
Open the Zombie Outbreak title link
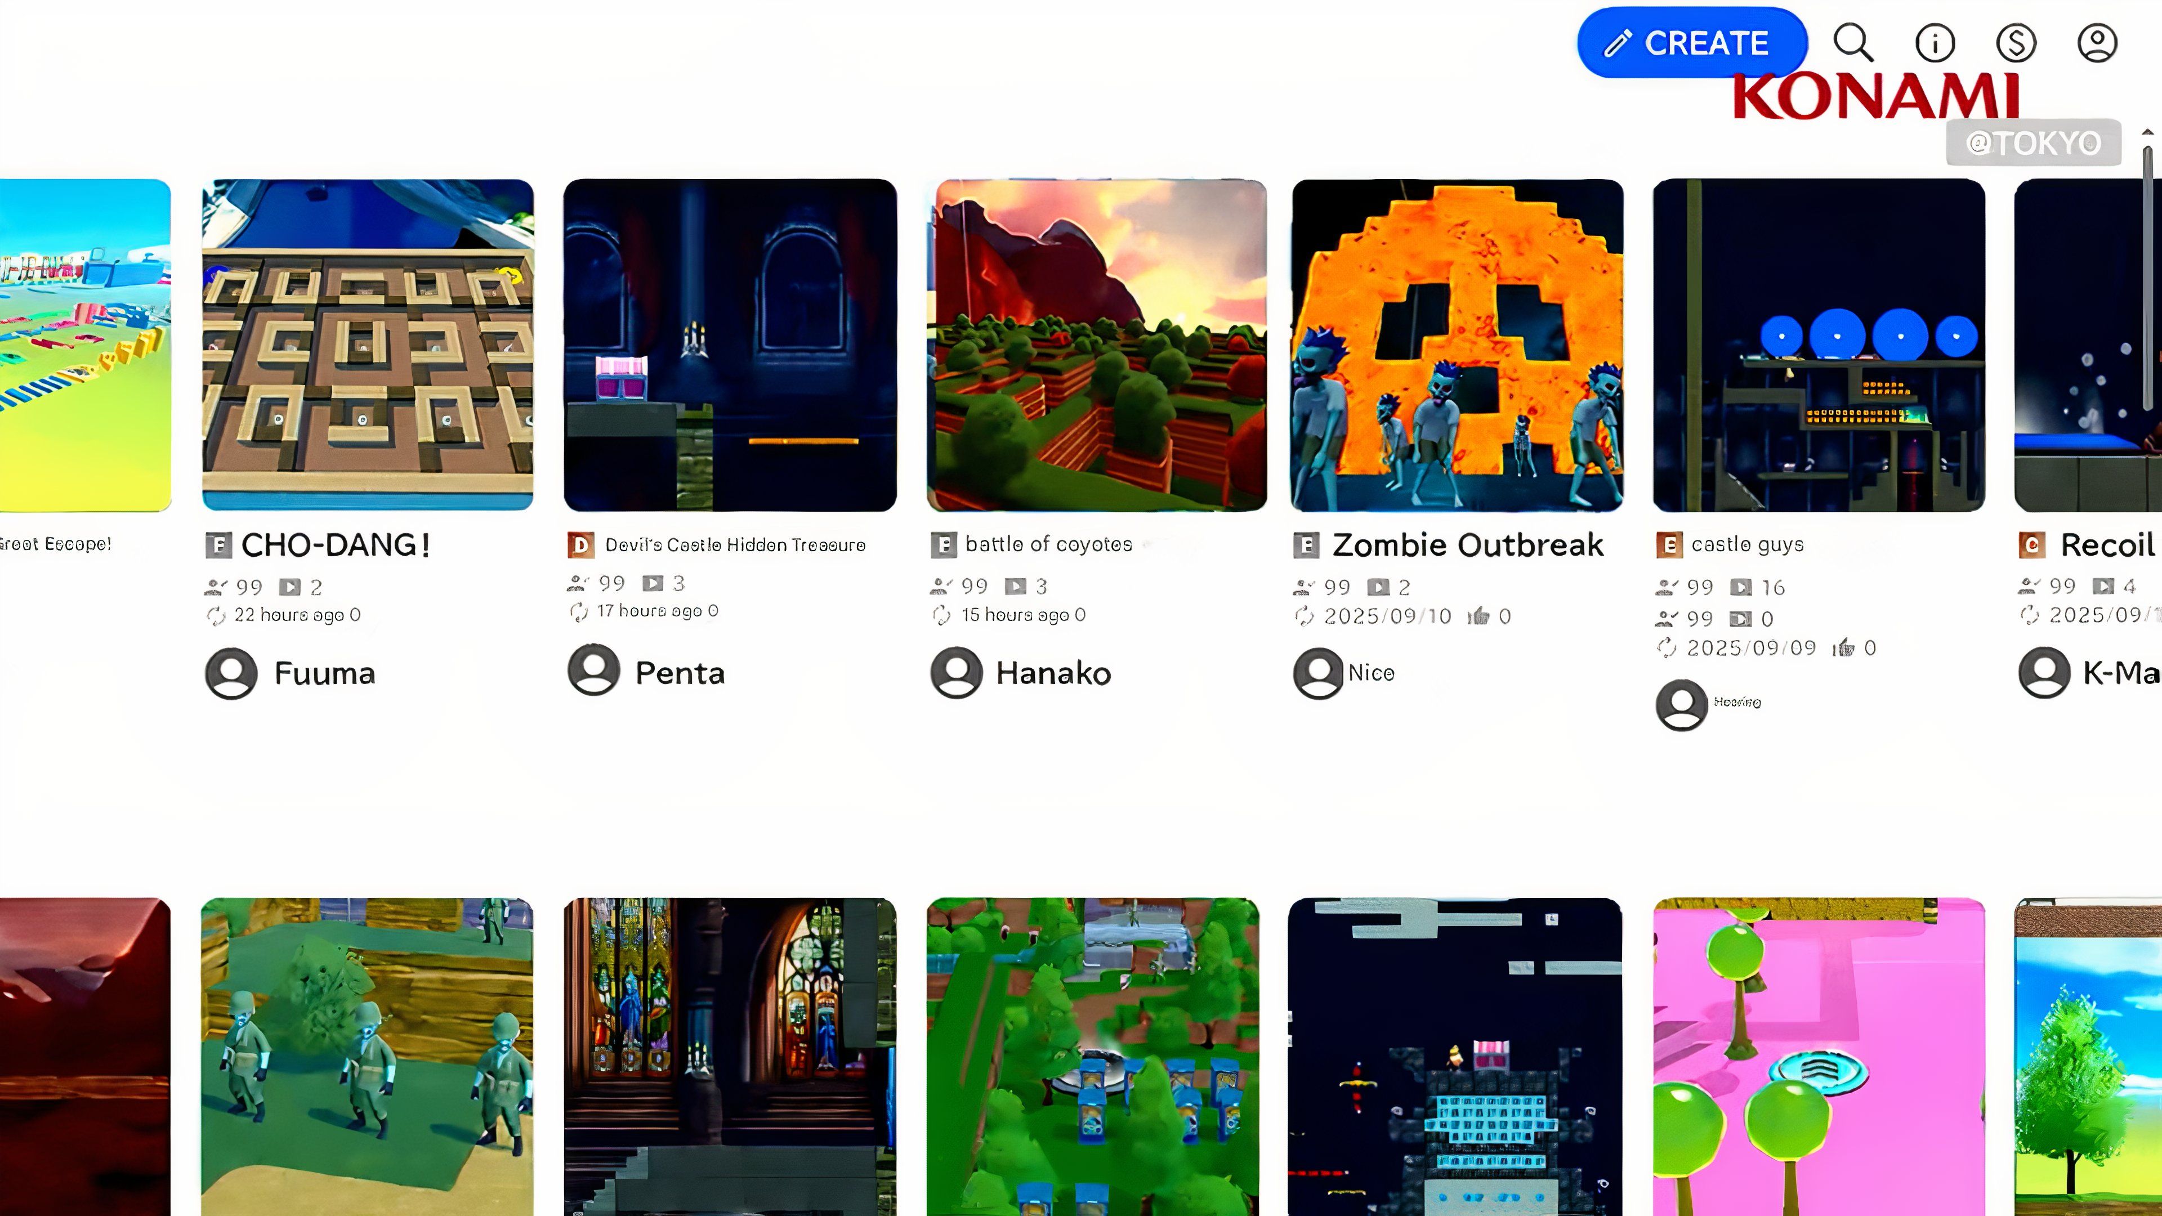1467,546
